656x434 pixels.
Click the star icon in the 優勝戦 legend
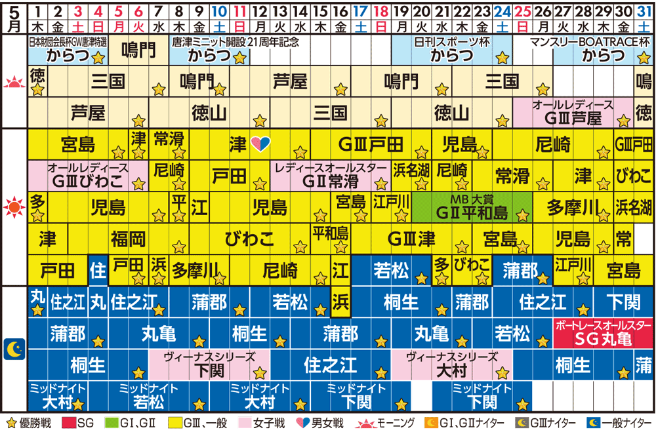(x=12, y=423)
